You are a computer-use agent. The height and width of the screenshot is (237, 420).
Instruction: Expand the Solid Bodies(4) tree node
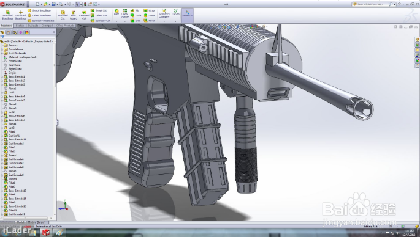[x=2, y=53]
